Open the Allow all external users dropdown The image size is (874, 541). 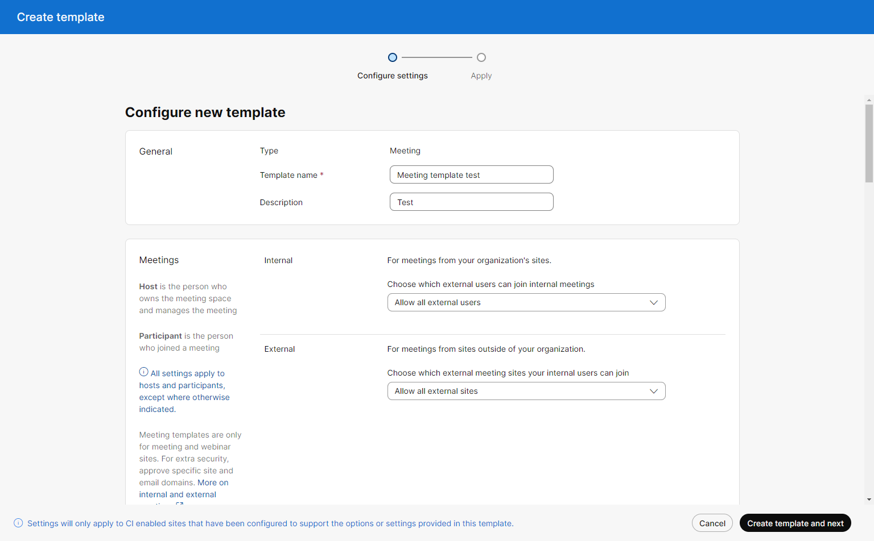[526, 302]
